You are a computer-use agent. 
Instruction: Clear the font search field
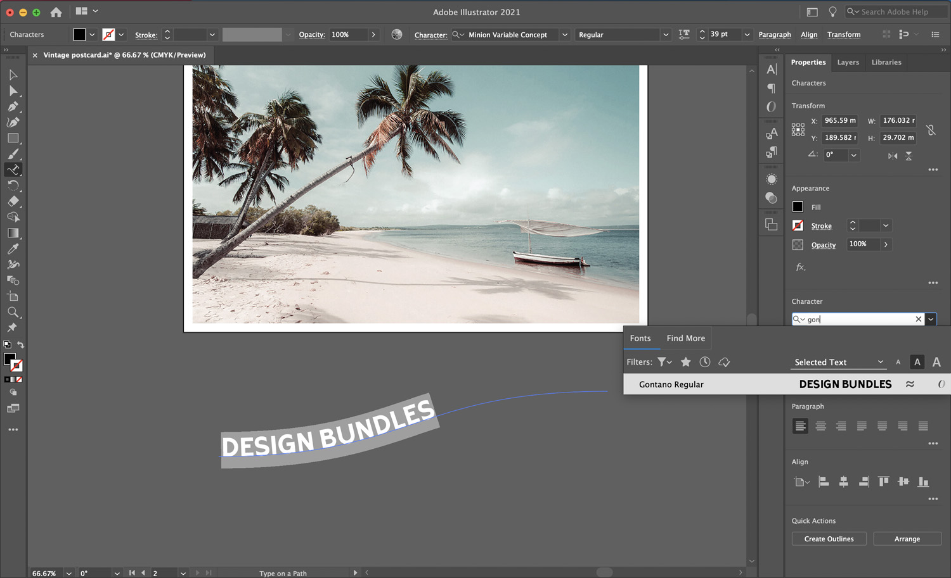click(x=918, y=319)
